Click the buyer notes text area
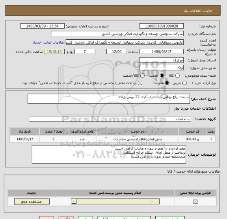 click(109, 155)
